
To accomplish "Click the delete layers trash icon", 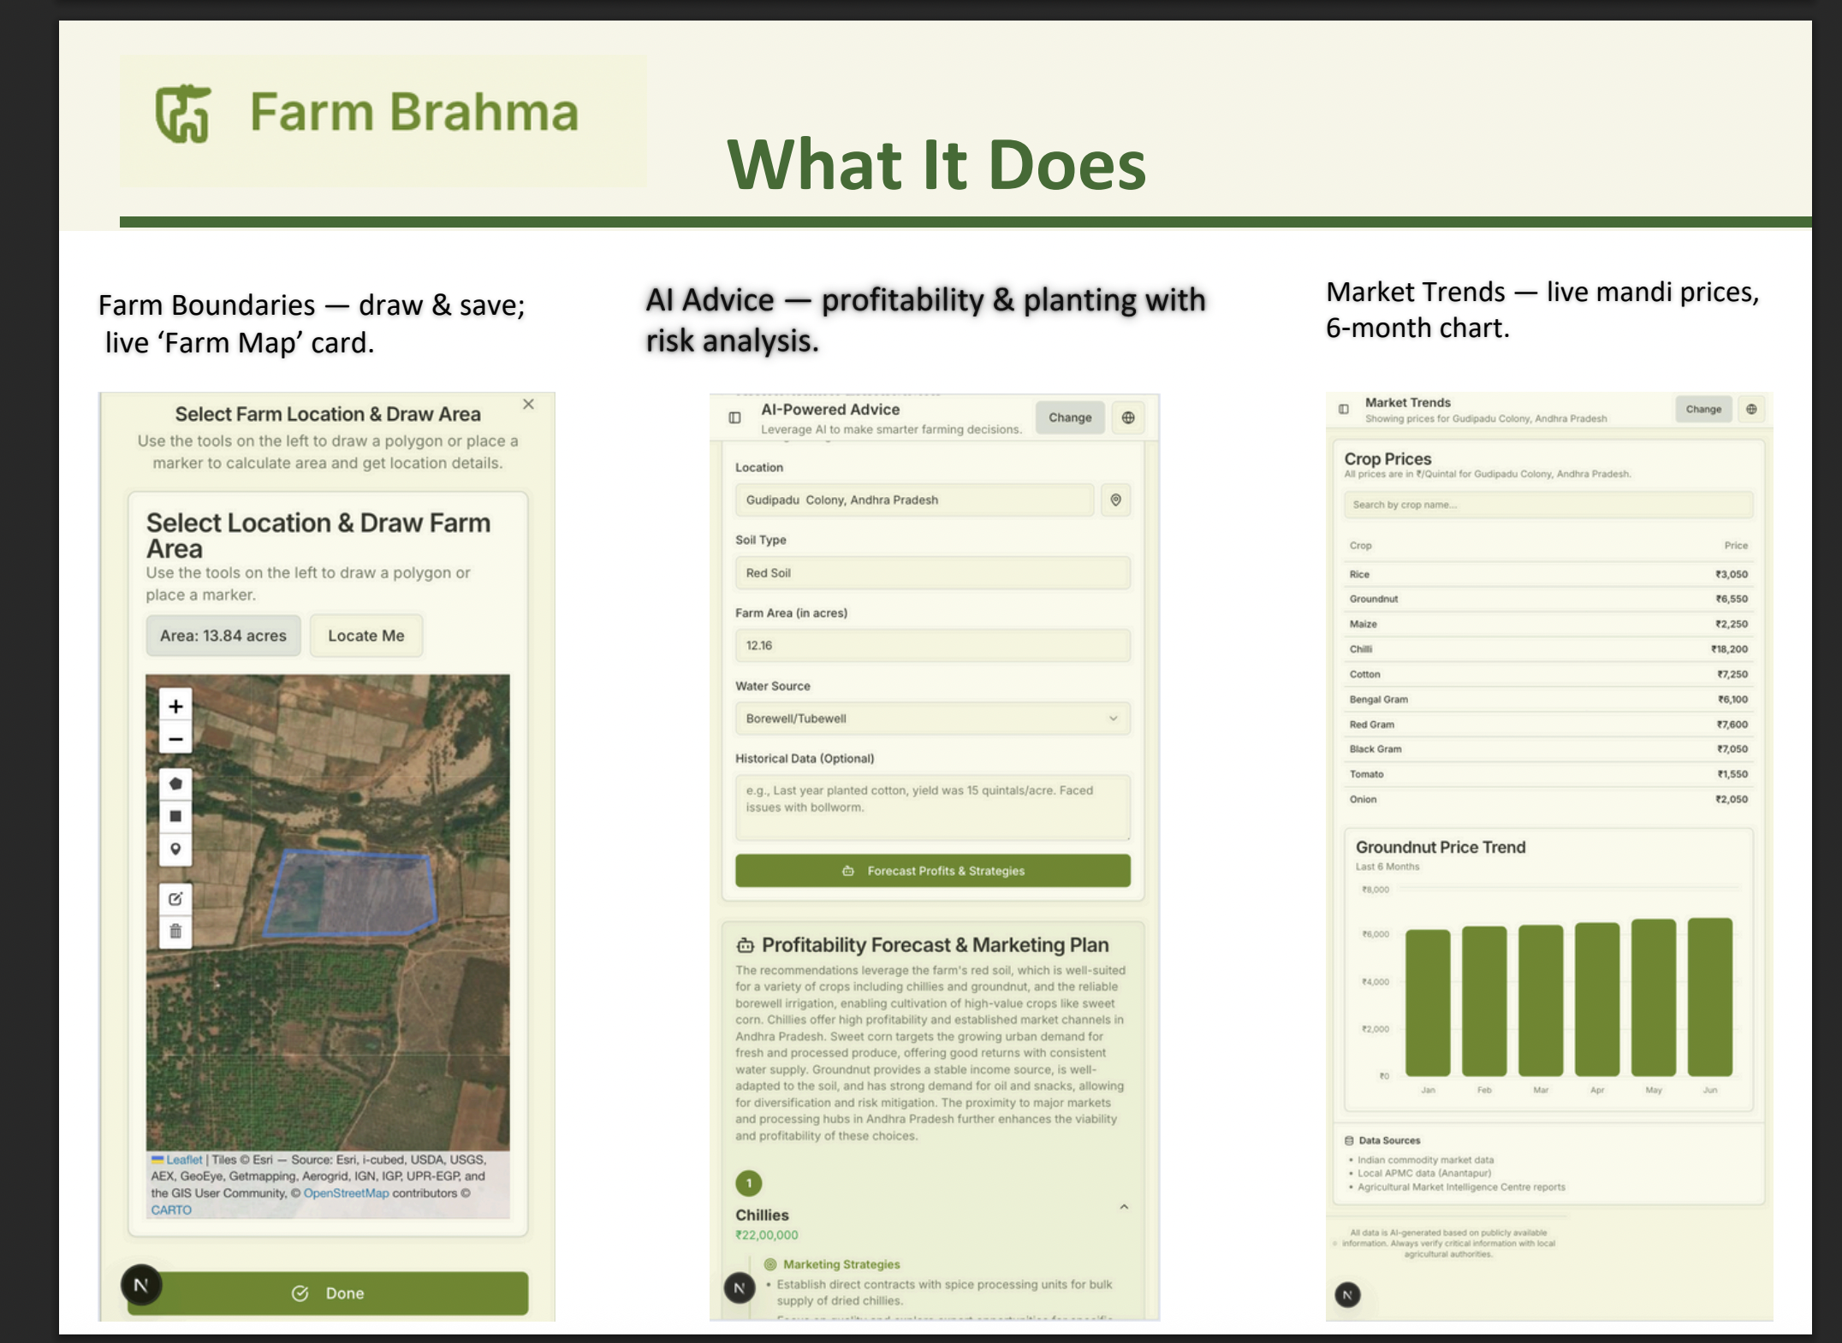I will click(175, 931).
